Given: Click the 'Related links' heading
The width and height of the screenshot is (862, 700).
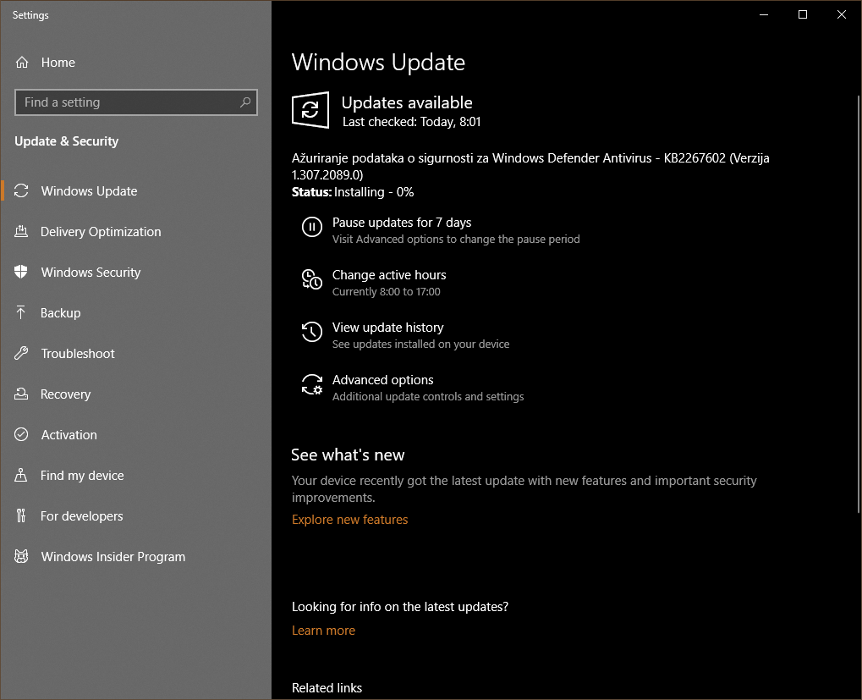Looking at the screenshot, I should pyautogui.click(x=327, y=688).
